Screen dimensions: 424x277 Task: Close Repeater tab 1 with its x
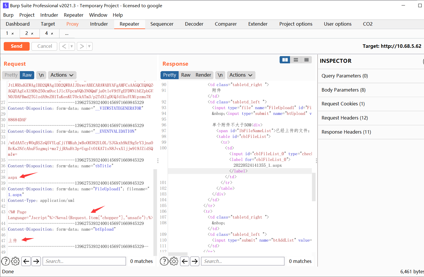[13, 34]
